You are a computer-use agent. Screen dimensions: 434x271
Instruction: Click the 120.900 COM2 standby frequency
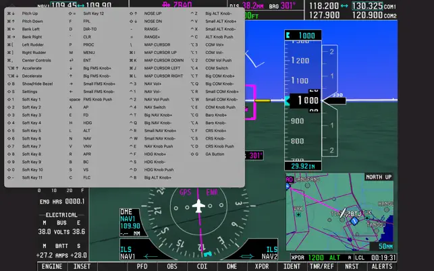[367, 15]
